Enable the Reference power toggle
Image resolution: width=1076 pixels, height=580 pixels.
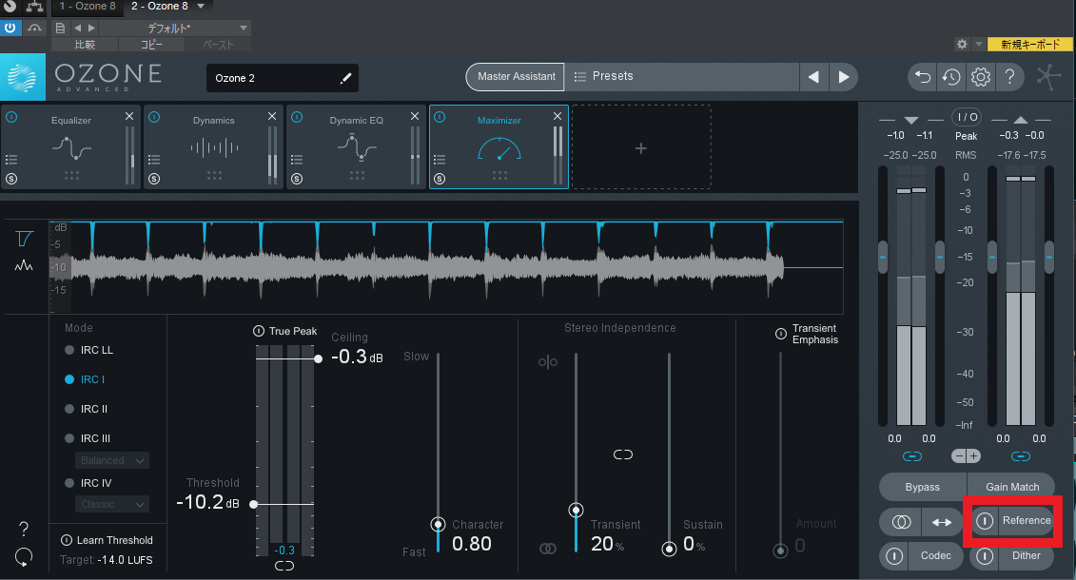tap(985, 521)
